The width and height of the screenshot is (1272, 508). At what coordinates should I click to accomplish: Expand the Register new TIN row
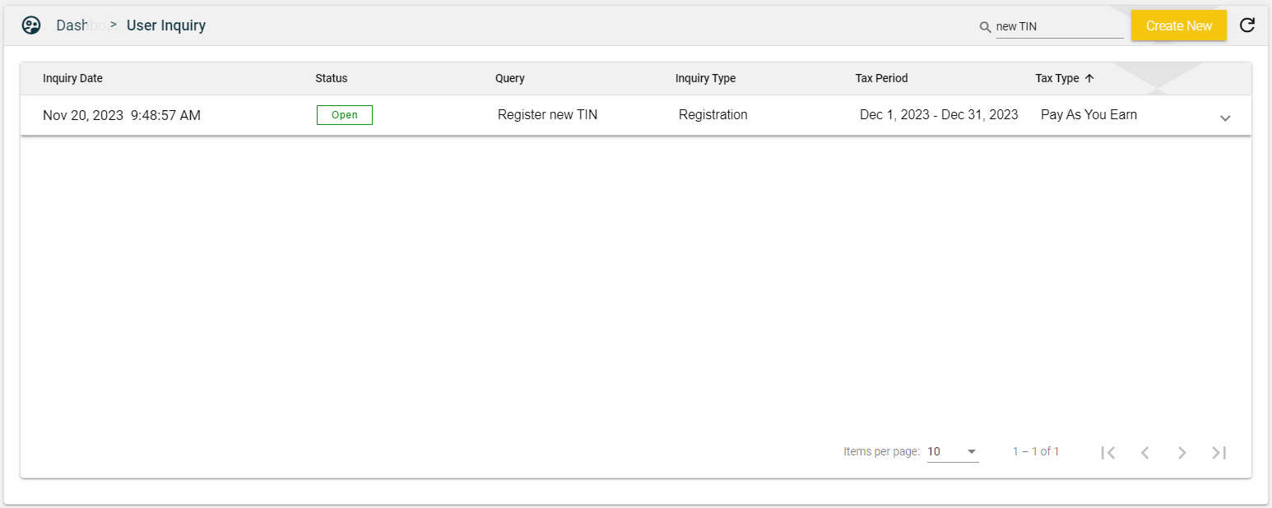[1225, 118]
